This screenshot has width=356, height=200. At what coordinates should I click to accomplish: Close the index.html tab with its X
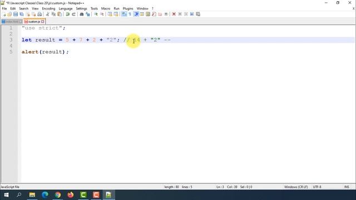[21, 22]
